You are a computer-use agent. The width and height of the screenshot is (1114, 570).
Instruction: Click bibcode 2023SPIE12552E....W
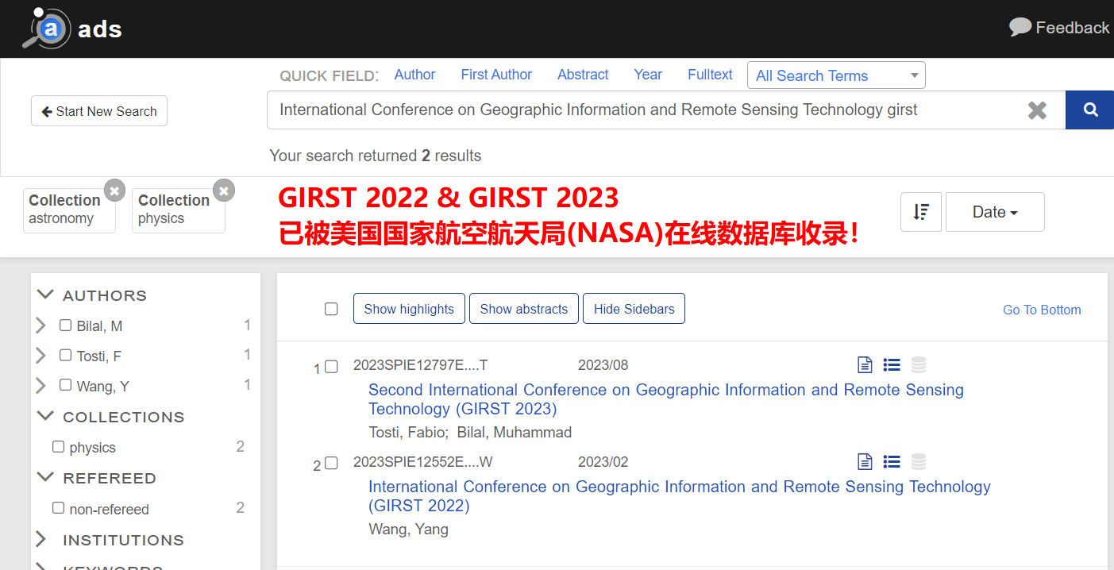[x=423, y=462]
